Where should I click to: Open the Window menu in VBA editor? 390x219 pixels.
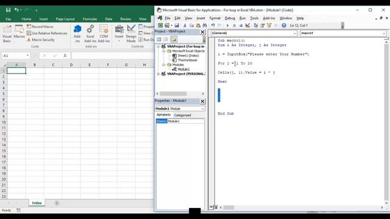coord(286,18)
